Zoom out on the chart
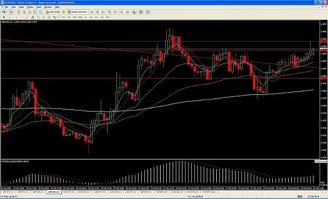 [x=115, y=12]
